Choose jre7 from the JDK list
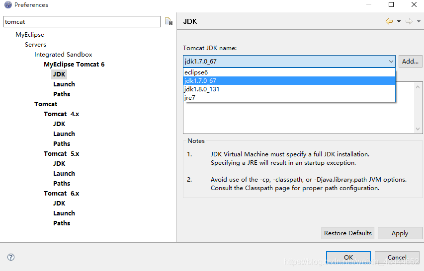This screenshot has height=271, width=424. (x=289, y=97)
